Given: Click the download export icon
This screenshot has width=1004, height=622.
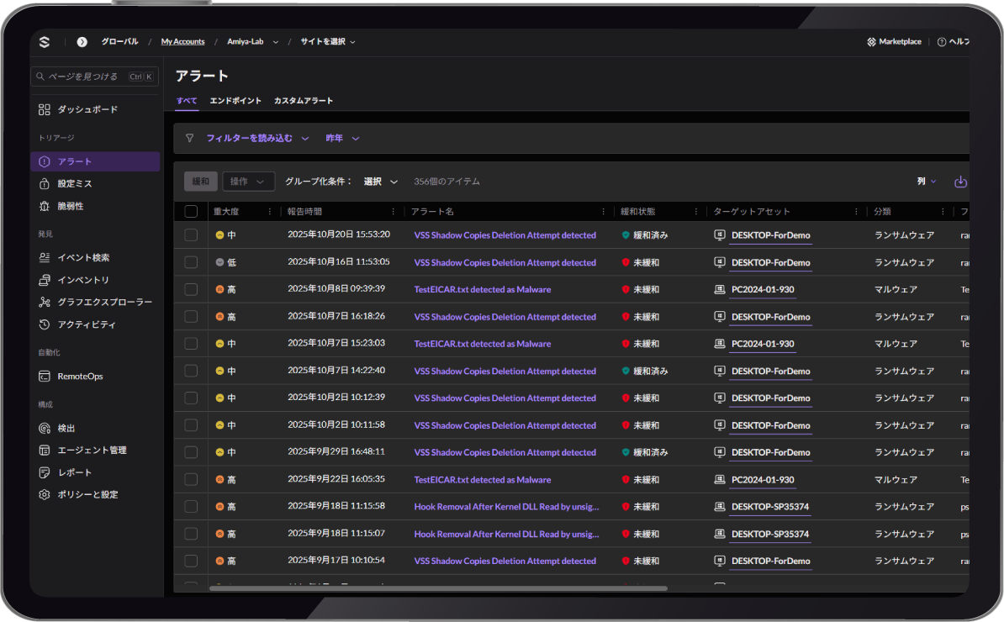Looking at the screenshot, I should point(960,182).
